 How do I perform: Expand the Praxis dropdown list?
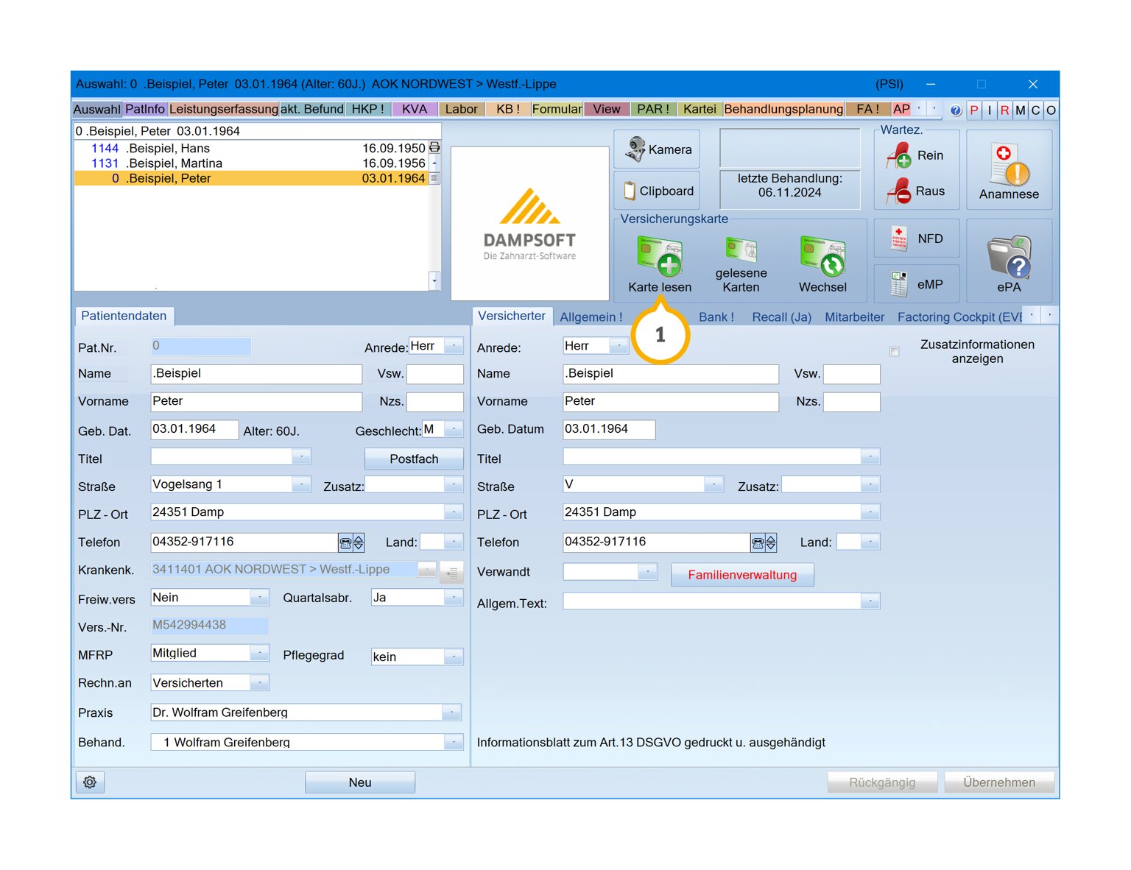click(x=451, y=712)
